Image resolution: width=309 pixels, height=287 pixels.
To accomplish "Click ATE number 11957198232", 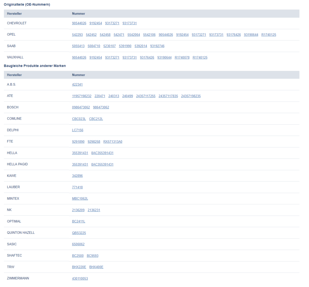I will [82, 96].
